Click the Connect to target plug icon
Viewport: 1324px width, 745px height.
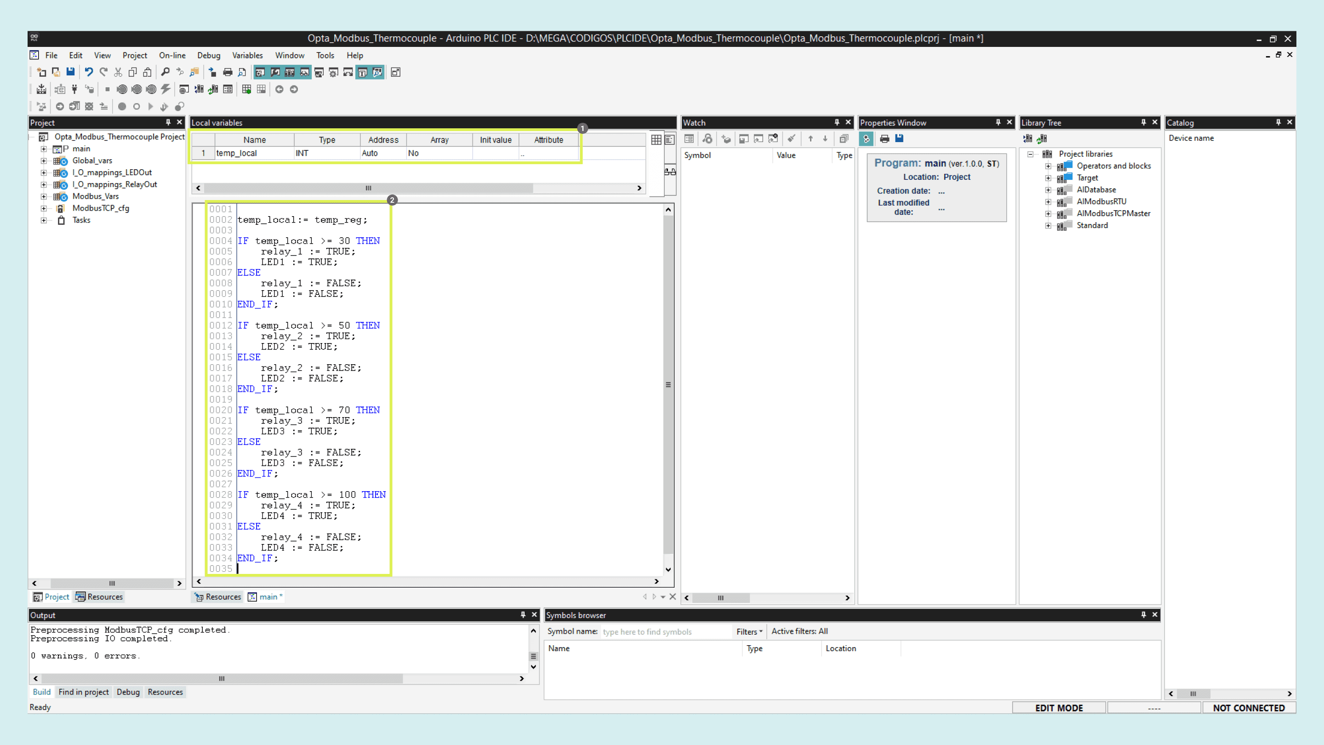point(74,90)
